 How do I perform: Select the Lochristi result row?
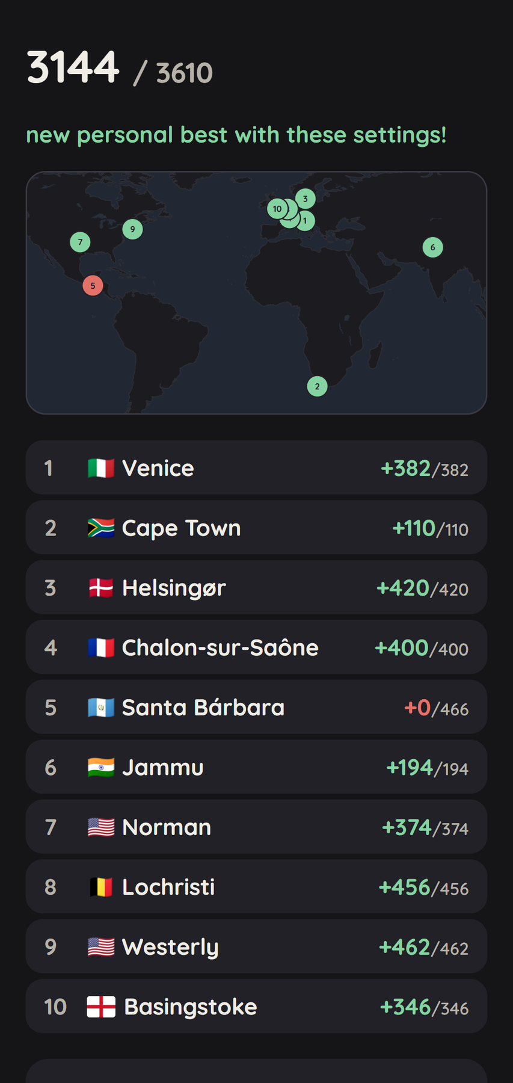click(256, 887)
